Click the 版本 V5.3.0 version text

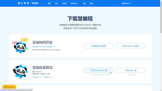click(37, 72)
